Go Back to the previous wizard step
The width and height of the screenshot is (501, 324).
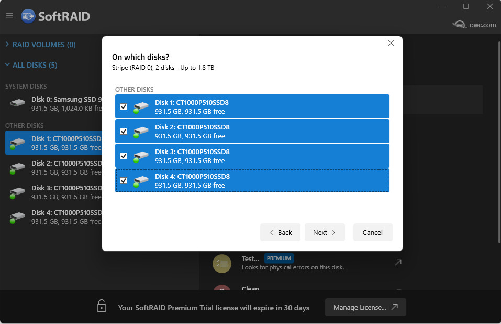(x=280, y=232)
